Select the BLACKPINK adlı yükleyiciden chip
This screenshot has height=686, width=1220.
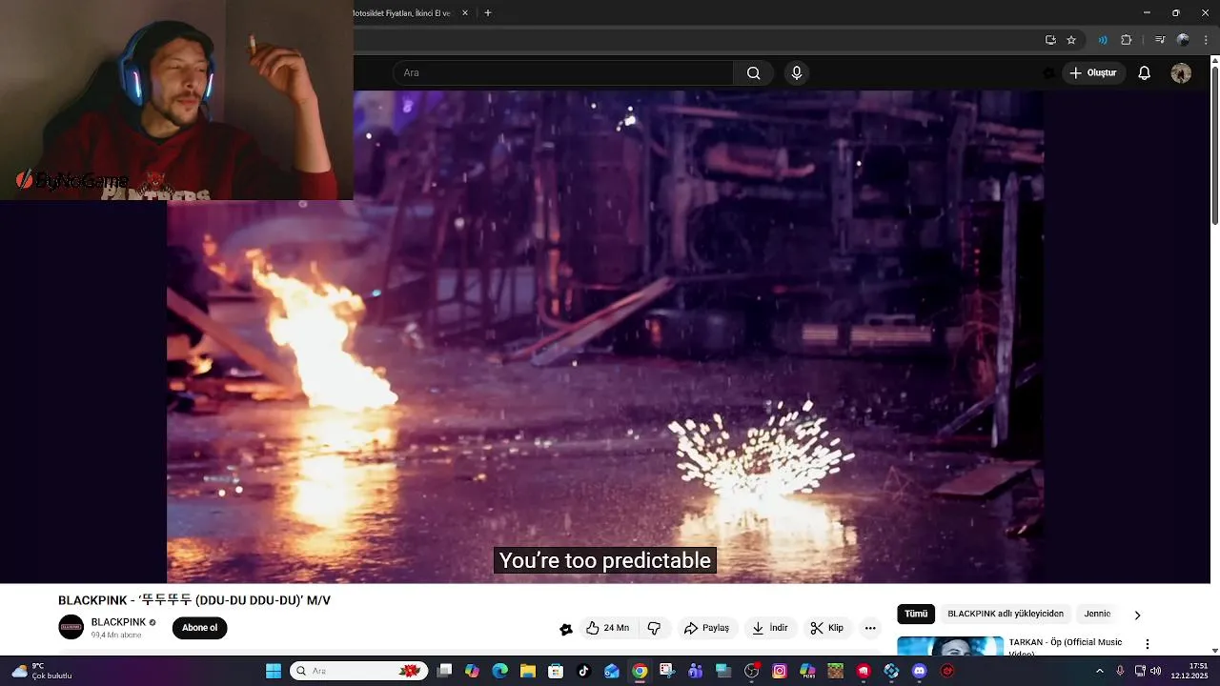(1006, 615)
